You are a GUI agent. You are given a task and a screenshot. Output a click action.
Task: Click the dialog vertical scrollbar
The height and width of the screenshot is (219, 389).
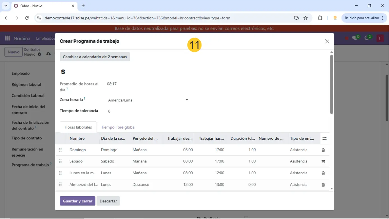coord(331,84)
